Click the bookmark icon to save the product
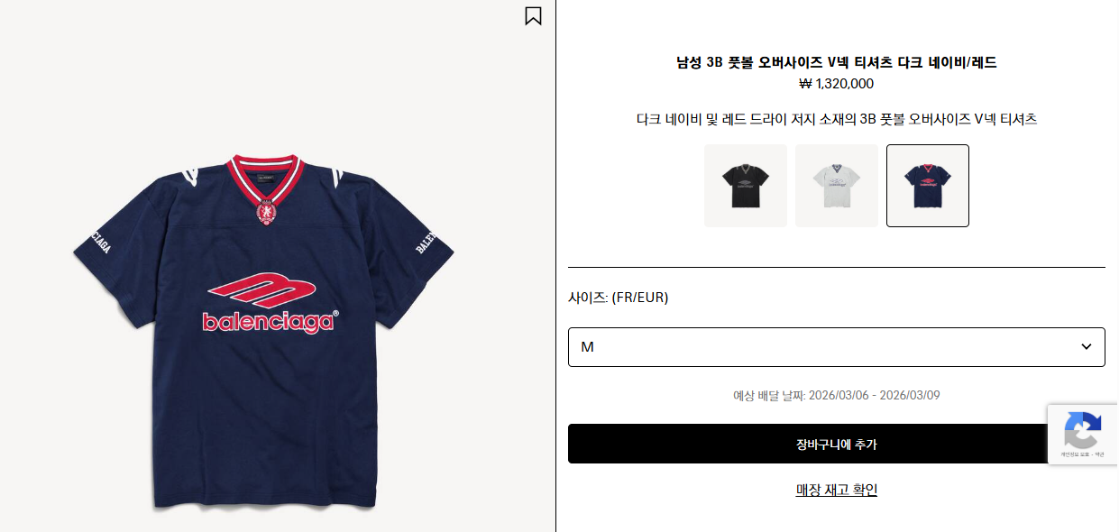This screenshot has height=532, width=1119. 533,16
